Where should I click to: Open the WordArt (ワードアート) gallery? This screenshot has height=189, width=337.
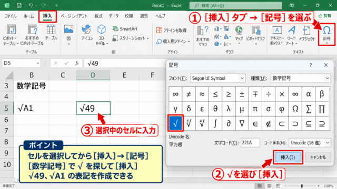[x=291, y=35]
